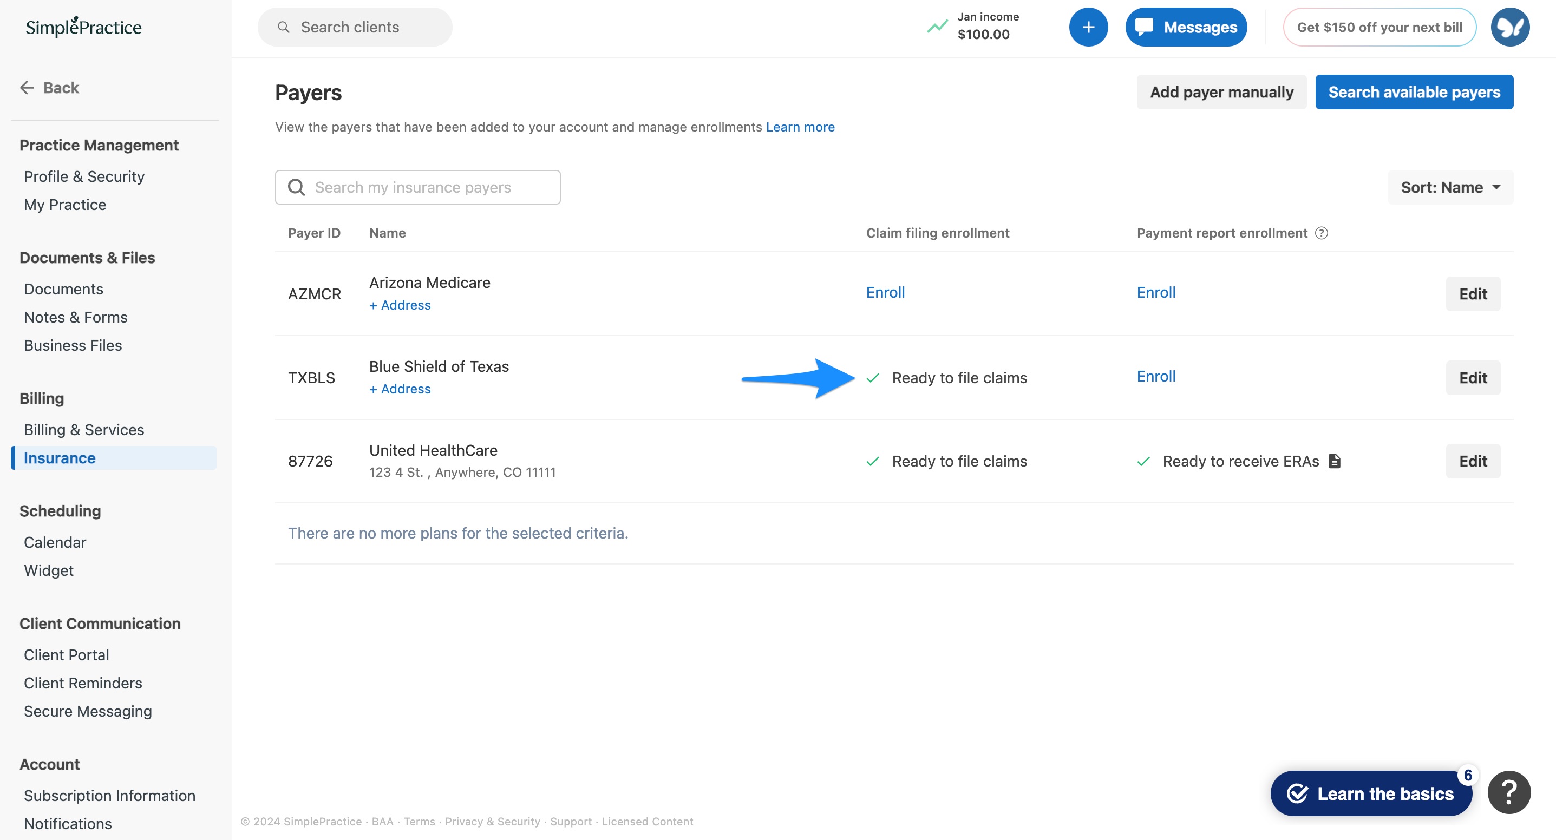Expand the Address for Blue Shield of Texas
1556x840 pixels.
click(x=400, y=388)
